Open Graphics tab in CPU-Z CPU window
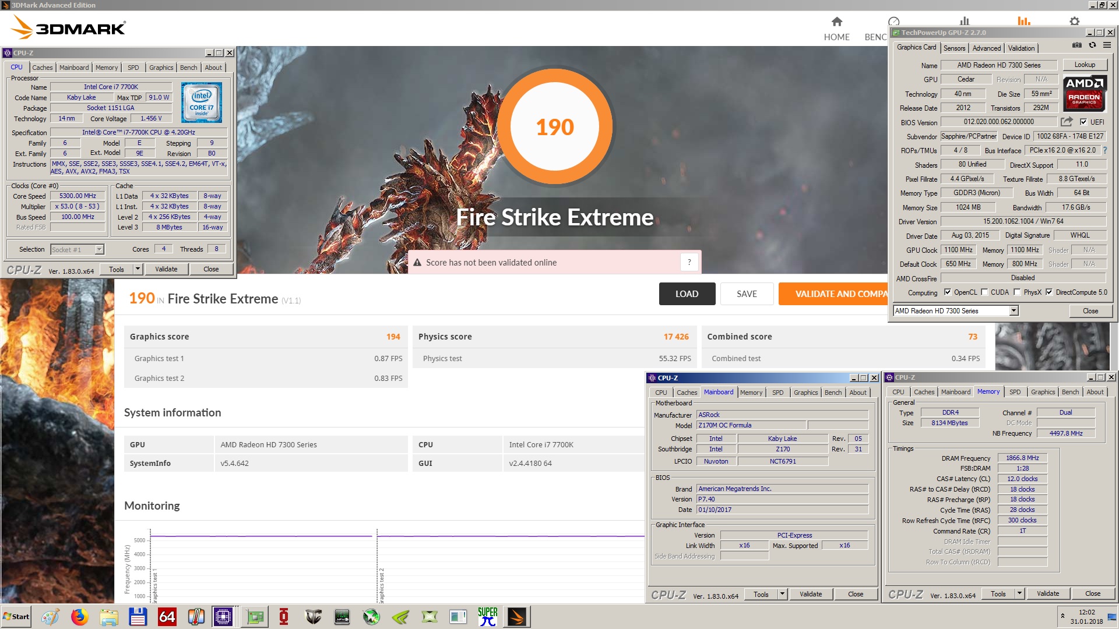This screenshot has width=1119, height=629. (161, 68)
